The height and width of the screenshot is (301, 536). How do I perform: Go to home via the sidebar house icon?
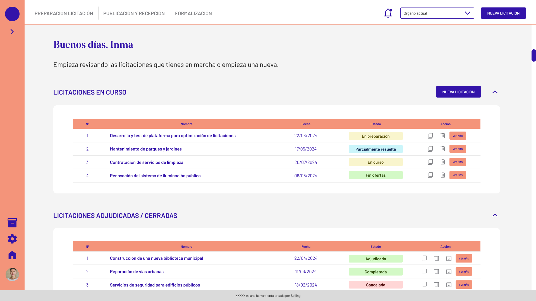click(12, 255)
